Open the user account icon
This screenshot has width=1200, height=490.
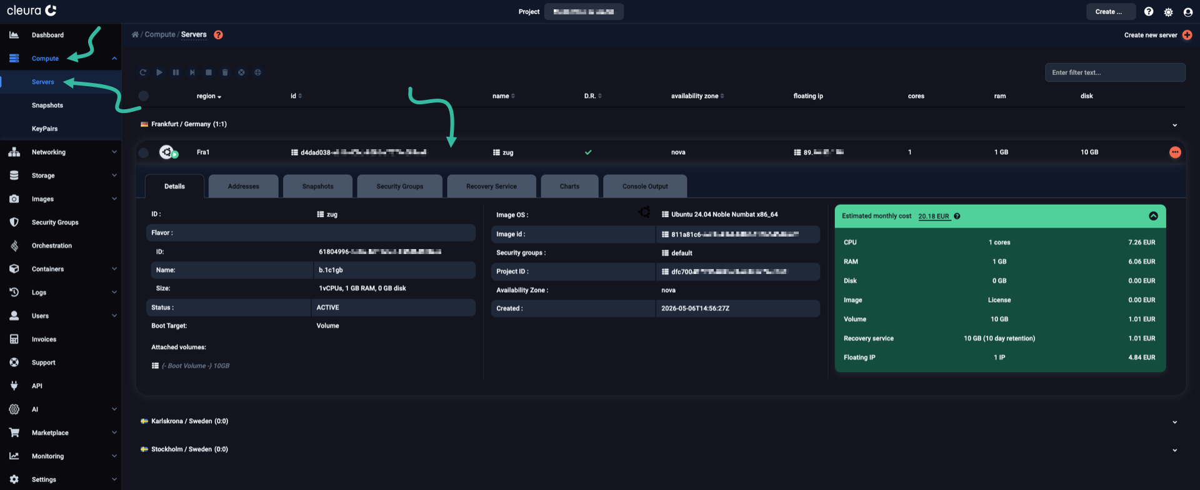coord(1188,12)
